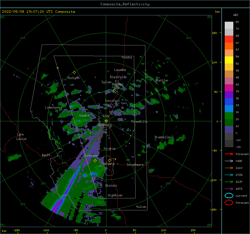Pick the 30 dBZ green swatch
This screenshot has width=250, height=234.
(229, 116)
